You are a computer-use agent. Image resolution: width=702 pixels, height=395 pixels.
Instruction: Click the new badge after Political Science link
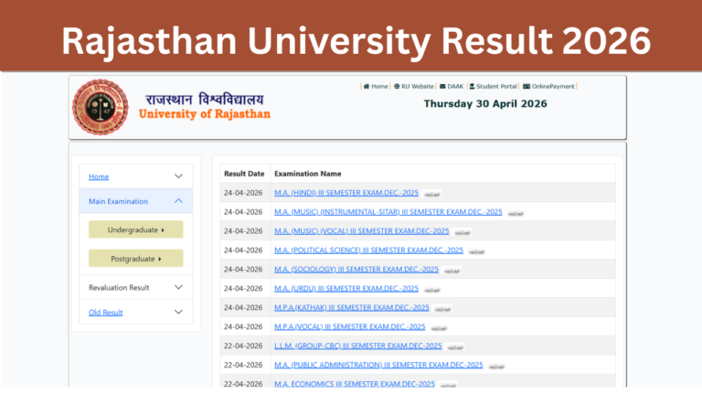point(477,252)
